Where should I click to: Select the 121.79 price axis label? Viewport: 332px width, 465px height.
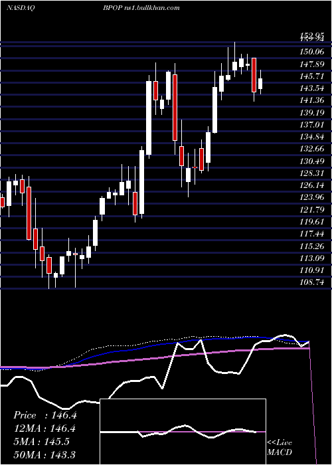coord(311,210)
